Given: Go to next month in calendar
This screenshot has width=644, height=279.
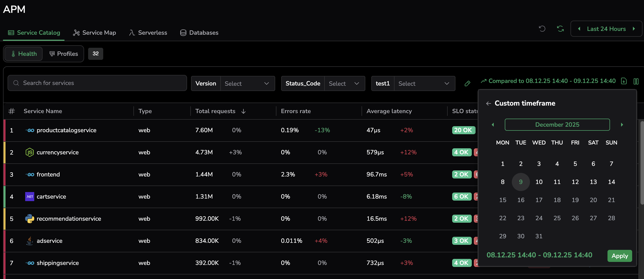Looking at the screenshot, I should coord(622,125).
